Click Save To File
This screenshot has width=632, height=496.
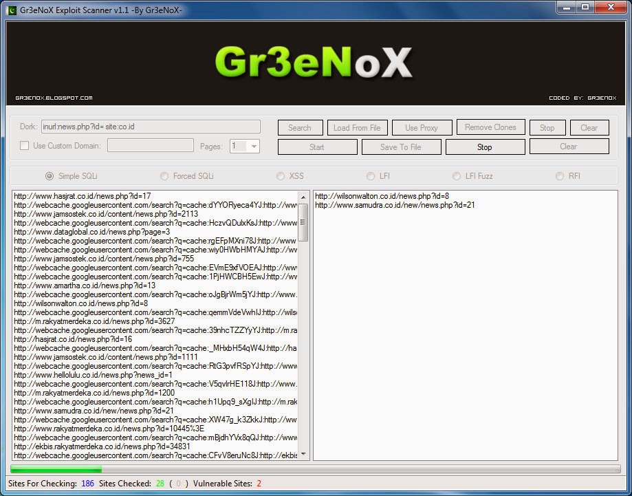click(402, 146)
